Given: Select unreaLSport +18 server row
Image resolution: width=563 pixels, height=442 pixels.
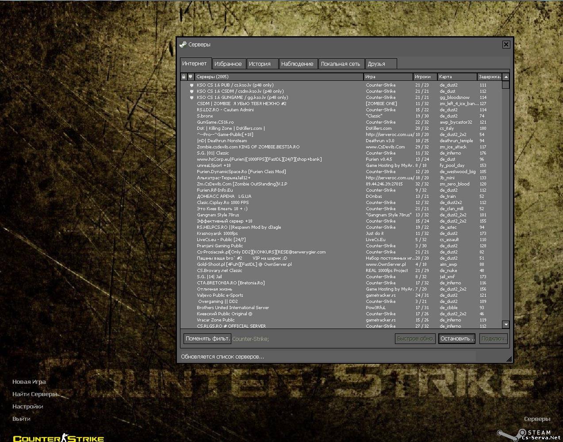Looking at the screenshot, I should tap(341, 166).
